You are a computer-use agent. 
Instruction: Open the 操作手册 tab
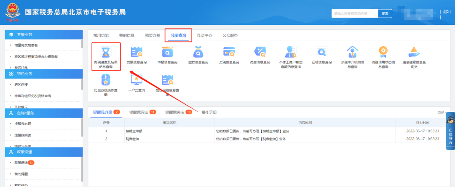point(209,113)
